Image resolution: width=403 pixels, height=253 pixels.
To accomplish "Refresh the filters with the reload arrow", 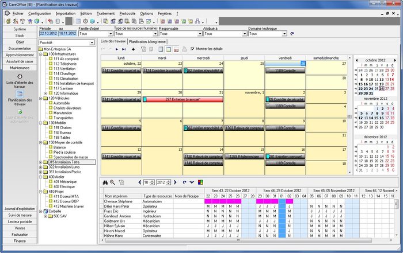I will [292, 33].
